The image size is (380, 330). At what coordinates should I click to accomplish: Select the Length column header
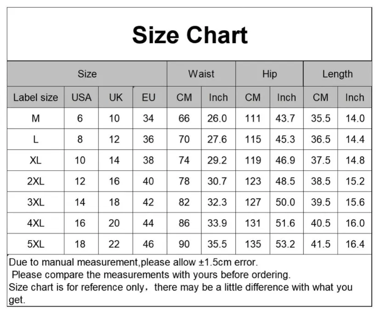pos(337,74)
